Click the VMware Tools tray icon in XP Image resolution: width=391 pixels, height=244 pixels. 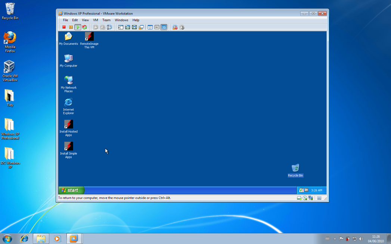coord(306,190)
